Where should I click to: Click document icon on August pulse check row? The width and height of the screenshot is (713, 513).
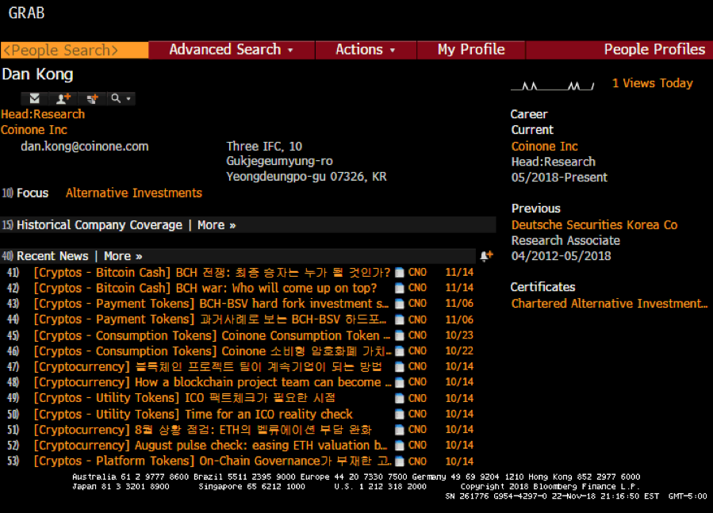point(400,446)
